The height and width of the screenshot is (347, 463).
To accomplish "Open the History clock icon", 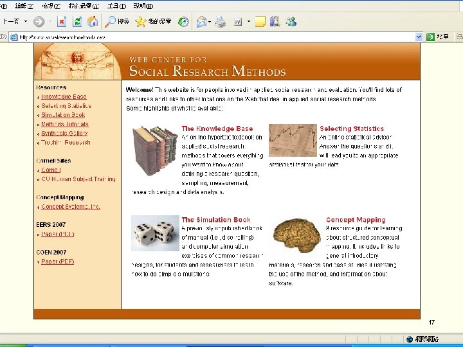I will coord(183,22).
